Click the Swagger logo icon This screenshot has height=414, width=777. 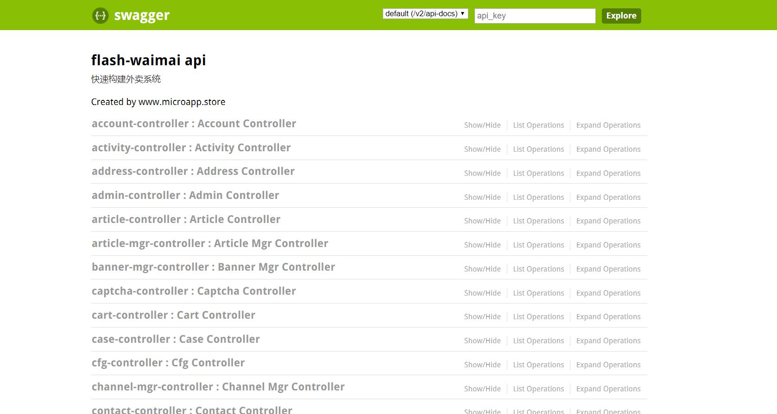pyautogui.click(x=100, y=16)
